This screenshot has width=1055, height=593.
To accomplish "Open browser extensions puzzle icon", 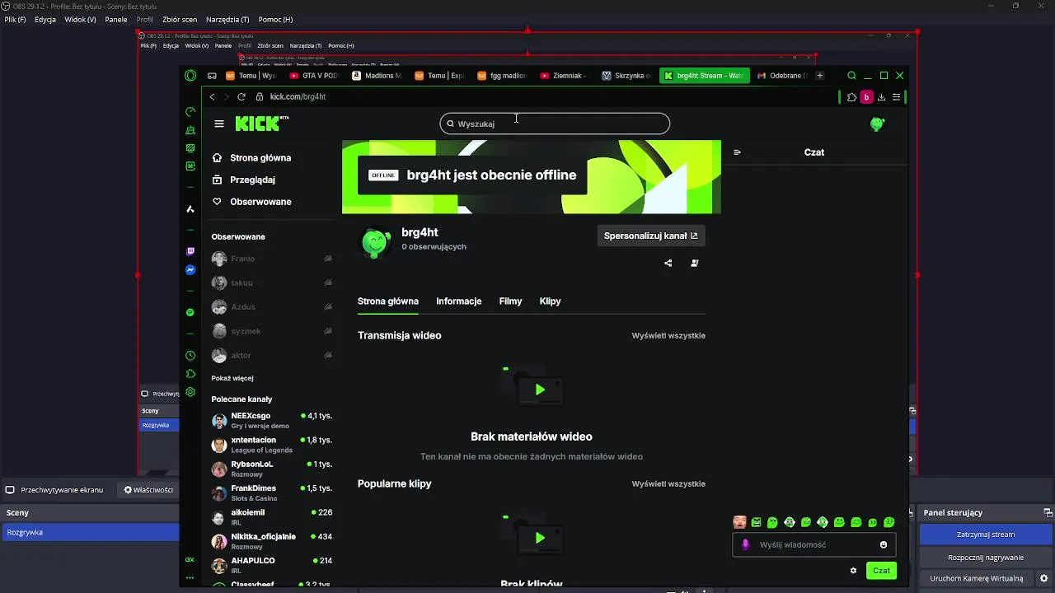I will [x=851, y=96].
